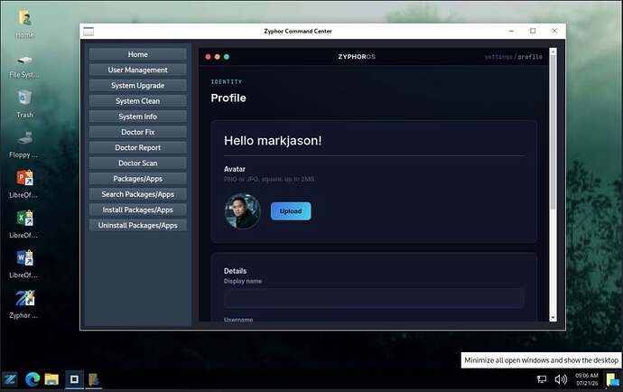Open Doctor Report from sidebar

(x=138, y=147)
